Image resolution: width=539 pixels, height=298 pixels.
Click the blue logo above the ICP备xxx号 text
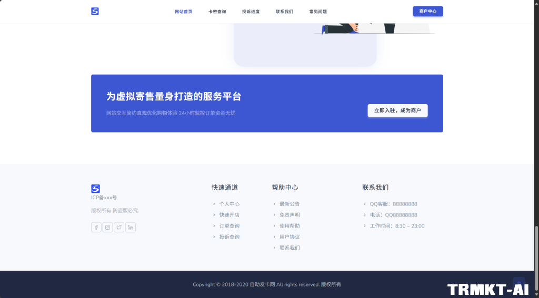coord(96,189)
